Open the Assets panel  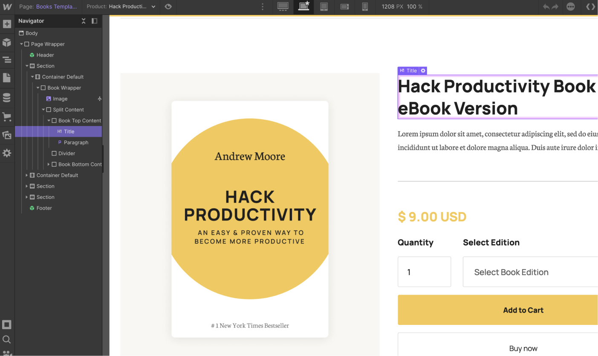click(x=7, y=135)
